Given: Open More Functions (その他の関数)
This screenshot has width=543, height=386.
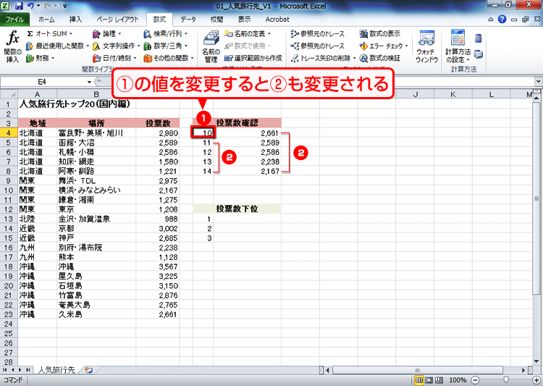Looking at the screenshot, I should [168, 58].
